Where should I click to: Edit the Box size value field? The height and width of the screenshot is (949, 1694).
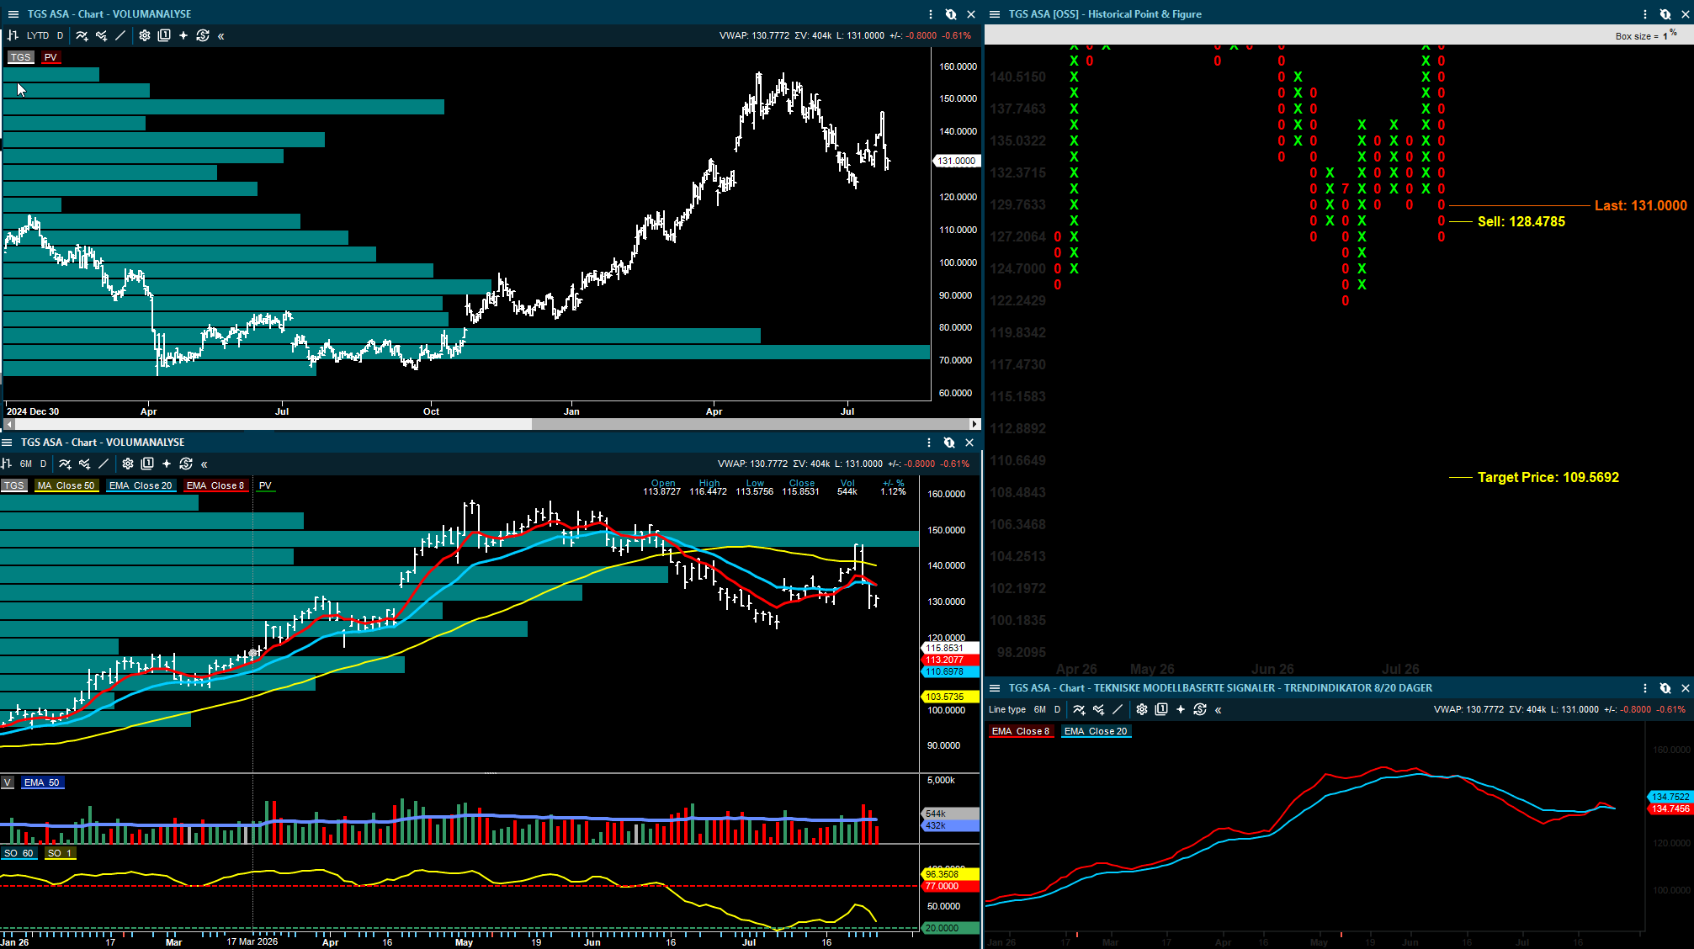tap(1665, 36)
